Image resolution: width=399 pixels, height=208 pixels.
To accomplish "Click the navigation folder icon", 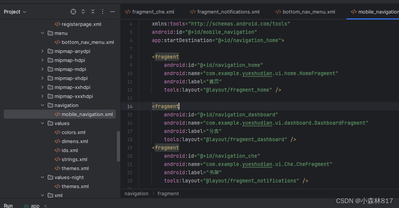I will pos(50,105).
